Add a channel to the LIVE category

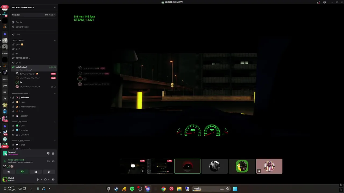tap(55, 122)
